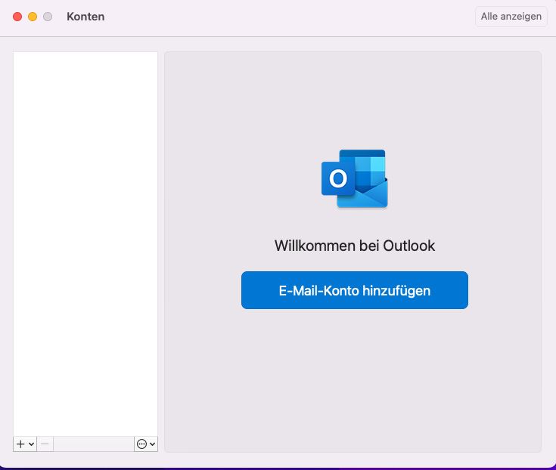Click the minus icon to remove account
The width and height of the screenshot is (556, 470).
45,444
